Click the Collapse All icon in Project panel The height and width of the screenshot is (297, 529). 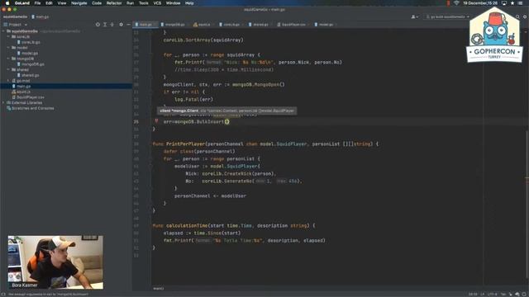pos(112,25)
